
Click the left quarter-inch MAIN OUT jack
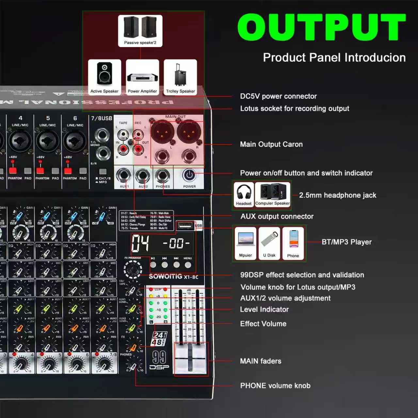162,156
